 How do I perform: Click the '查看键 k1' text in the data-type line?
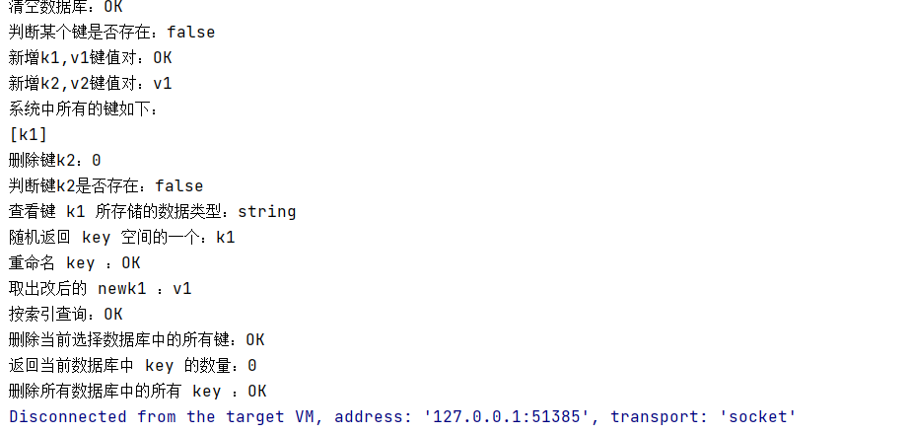pyautogui.click(x=47, y=211)
